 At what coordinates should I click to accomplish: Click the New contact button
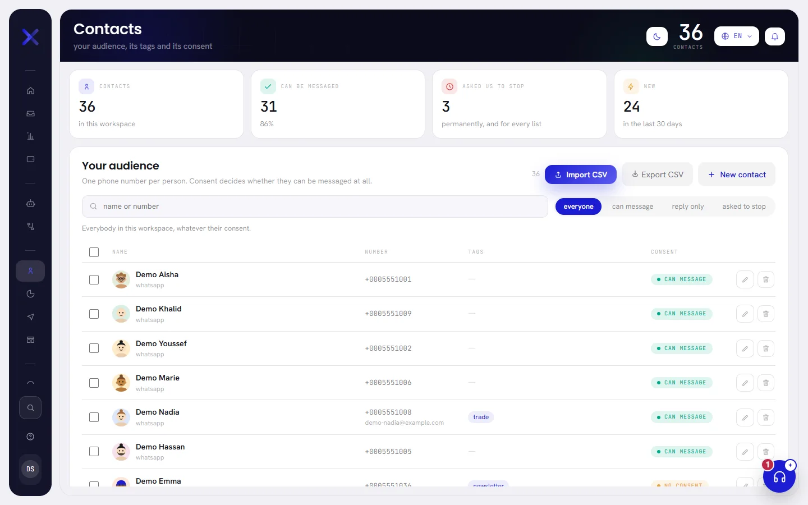pyautogui.click(x=737, y=175)
